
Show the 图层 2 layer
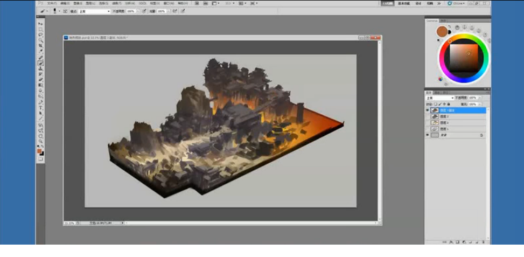[x=428, y=123]
